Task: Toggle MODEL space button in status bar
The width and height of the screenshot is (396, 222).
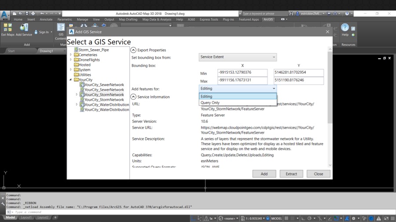Action: tap(277, 218)
